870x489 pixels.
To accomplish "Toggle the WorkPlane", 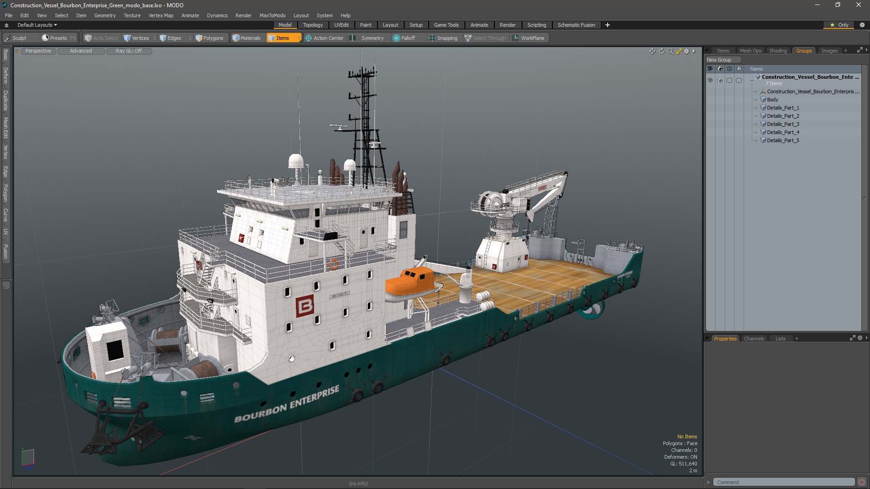I will 528,38.
